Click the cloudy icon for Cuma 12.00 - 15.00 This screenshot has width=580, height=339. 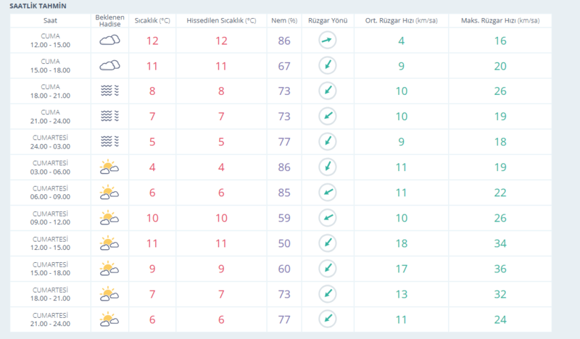coord(109,41)
